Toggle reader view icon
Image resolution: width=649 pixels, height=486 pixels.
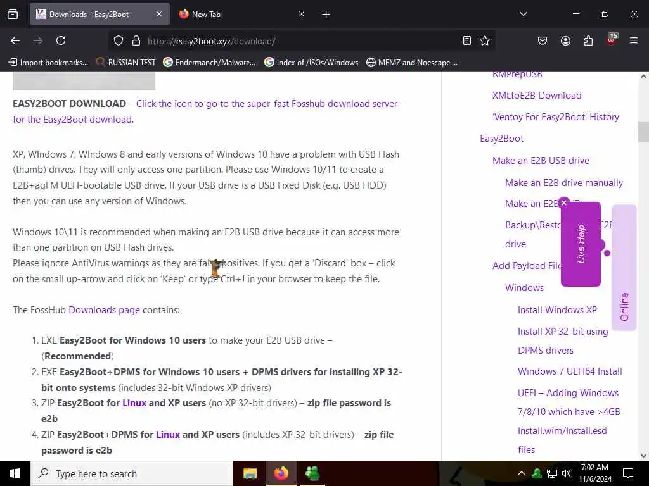[467, 40]
